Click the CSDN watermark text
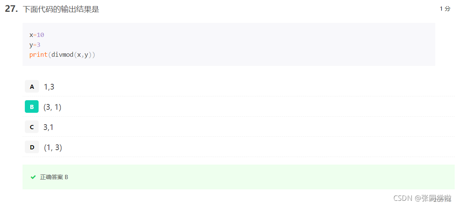 coord(422,198)
